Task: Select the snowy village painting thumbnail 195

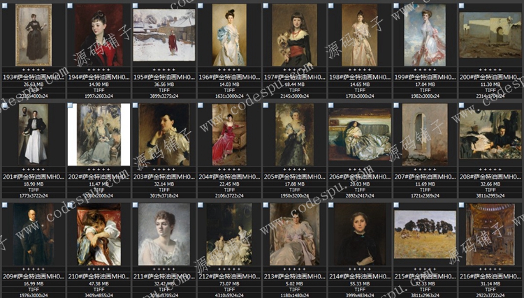Action: [x=164, y=35]
